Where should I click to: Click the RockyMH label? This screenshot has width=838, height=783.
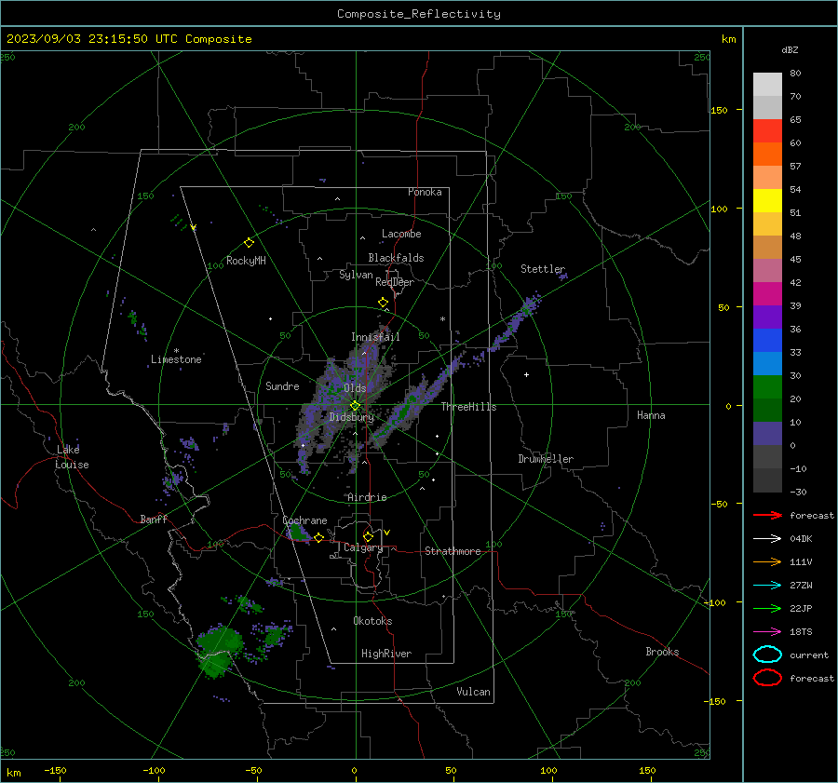tap(246, 261)
